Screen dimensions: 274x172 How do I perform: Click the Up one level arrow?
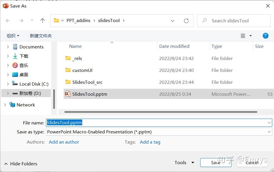pos(42,21)
